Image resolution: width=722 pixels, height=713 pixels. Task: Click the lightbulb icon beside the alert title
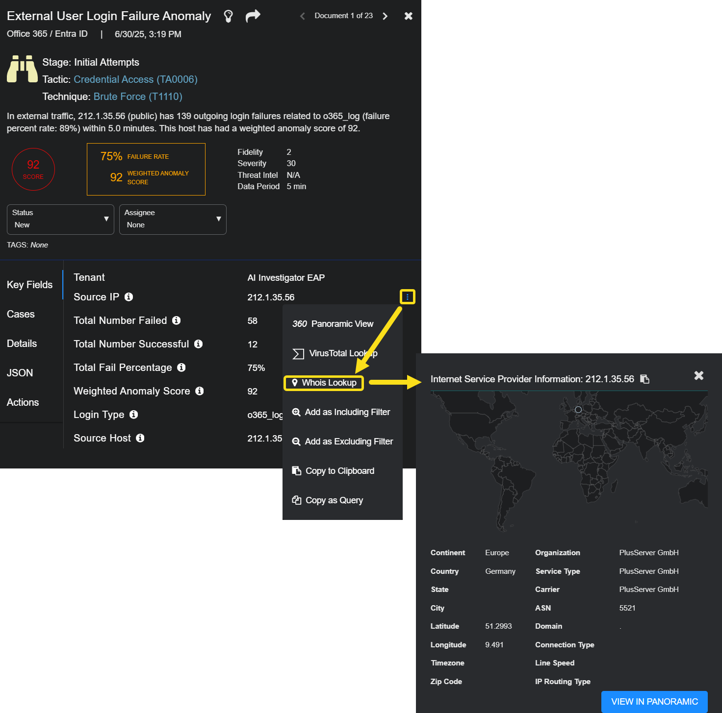[228, 16]
